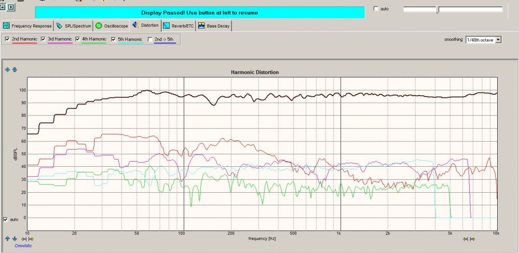Screen dimensions: 519x253
Task: Open the Bass Decay tab
Action: pos(214,25)
